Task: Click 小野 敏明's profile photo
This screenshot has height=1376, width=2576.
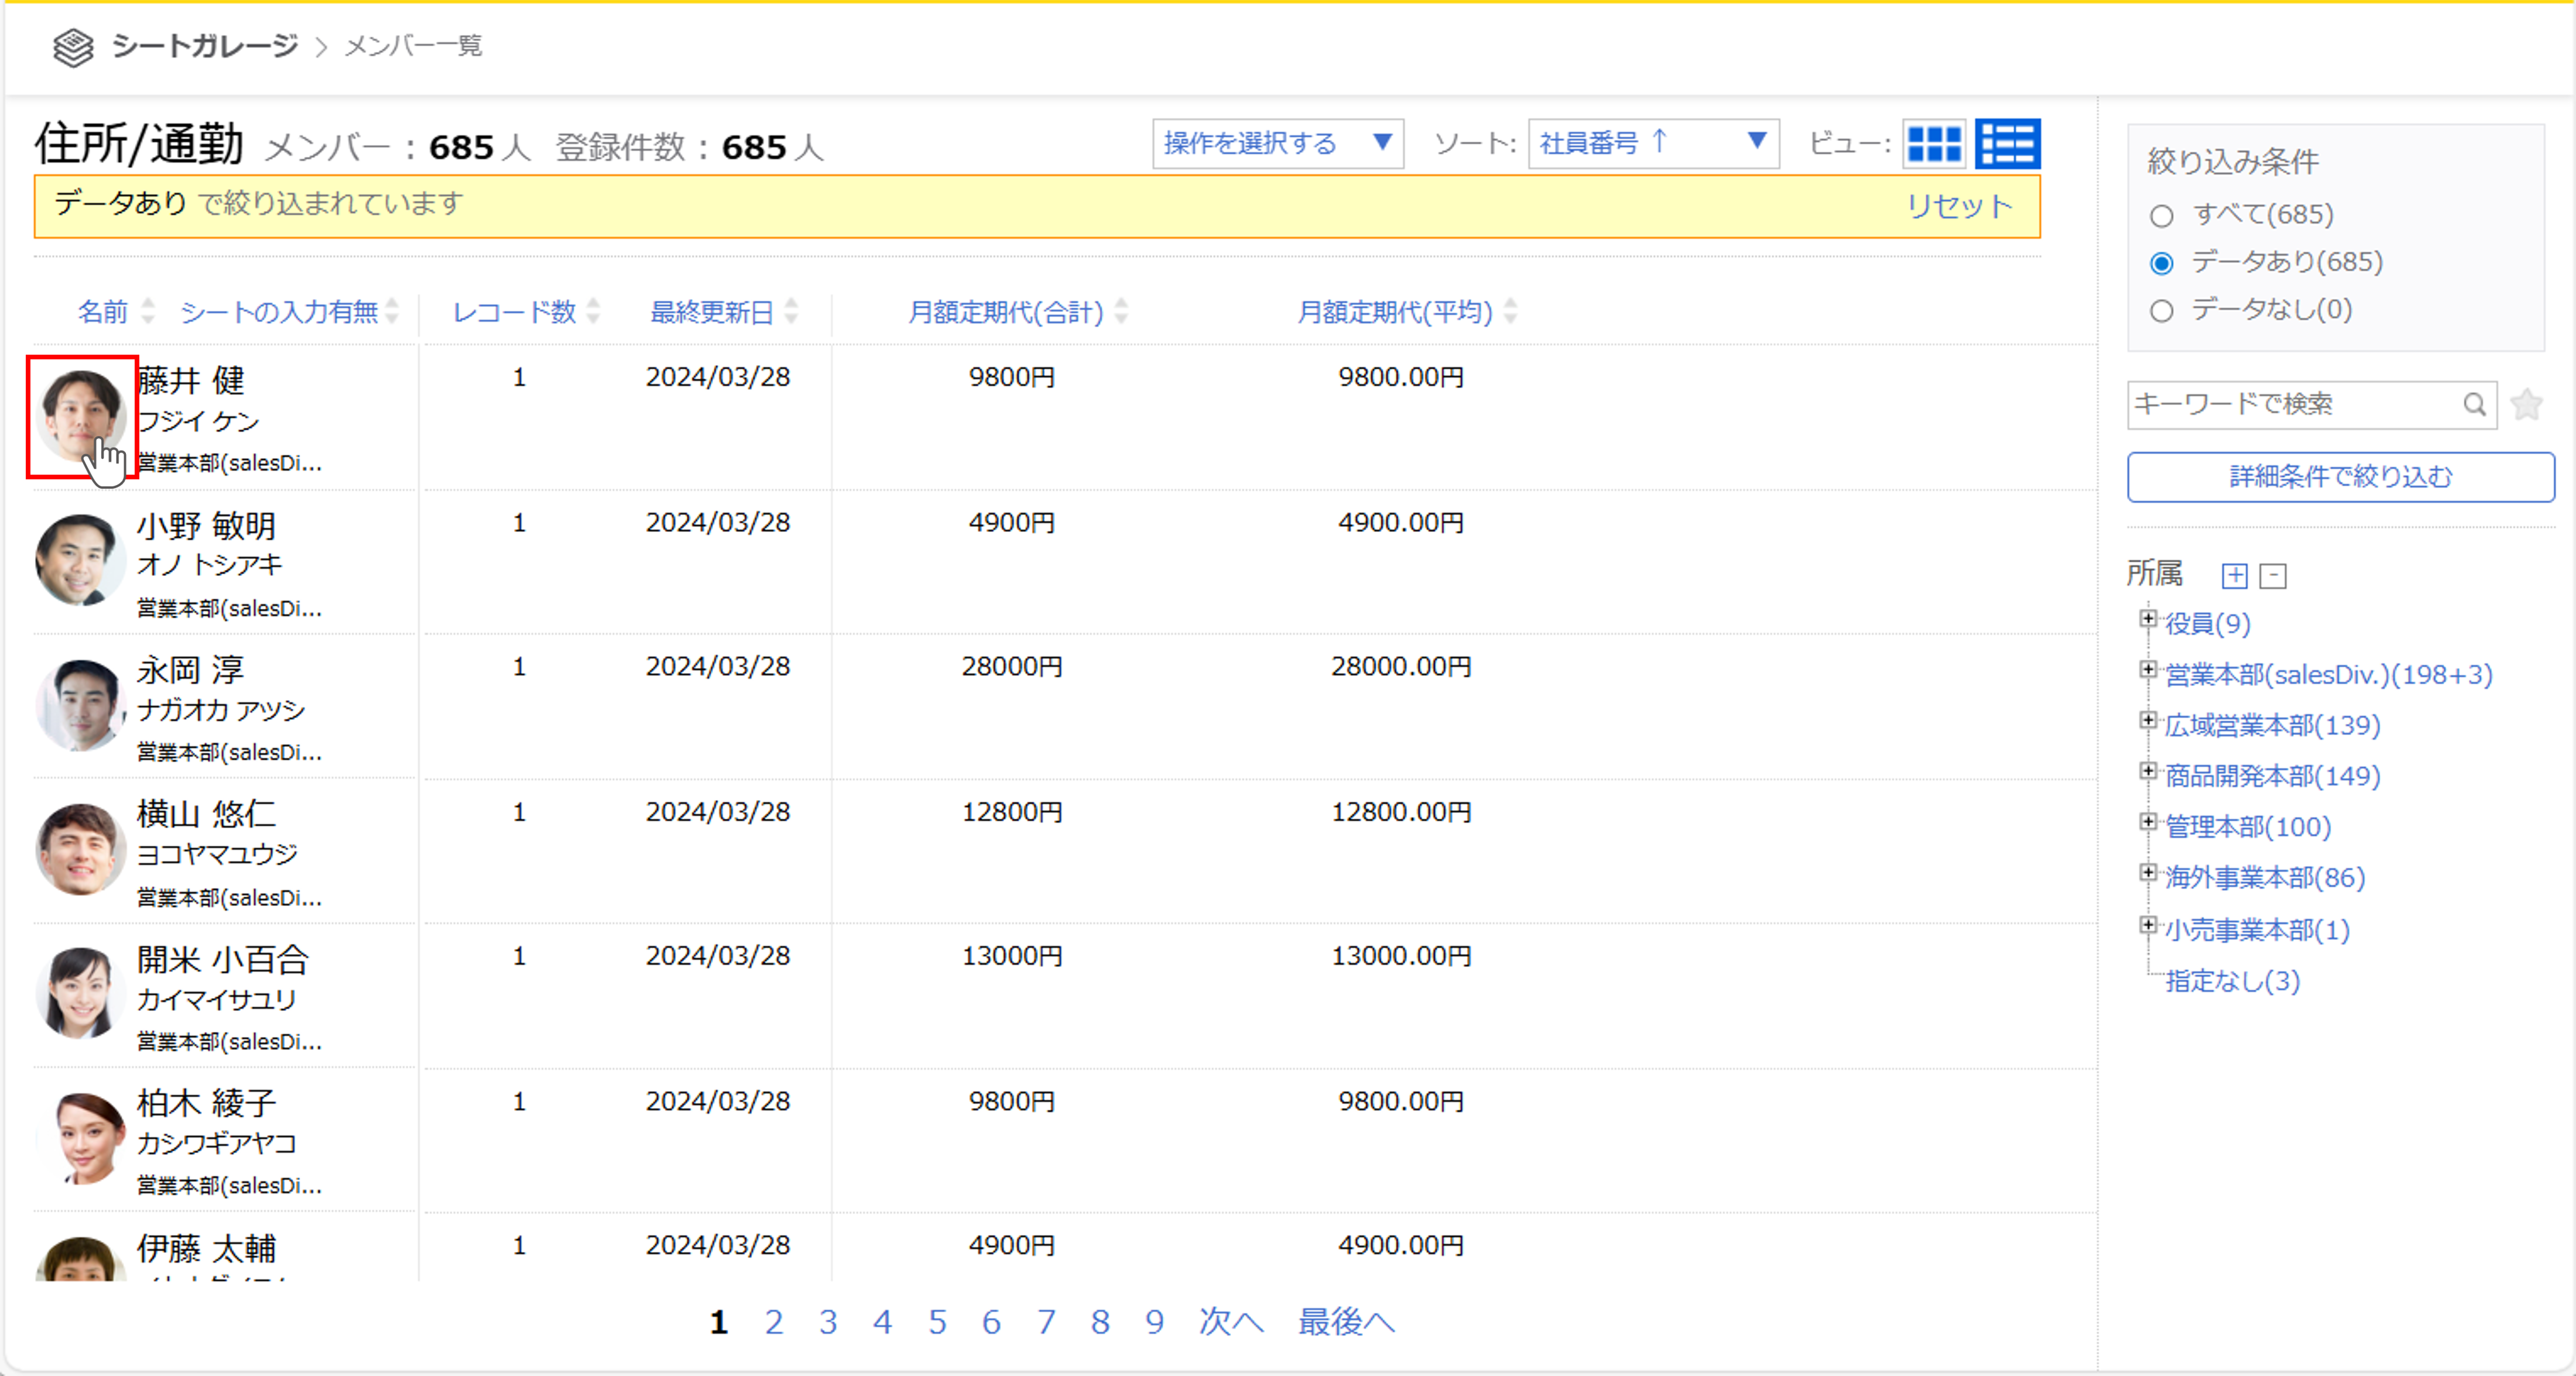Action: [80, 559]
